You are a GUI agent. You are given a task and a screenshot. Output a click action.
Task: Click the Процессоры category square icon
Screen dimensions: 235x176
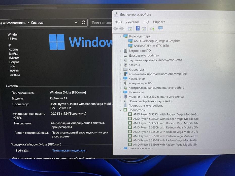[125, 110]
